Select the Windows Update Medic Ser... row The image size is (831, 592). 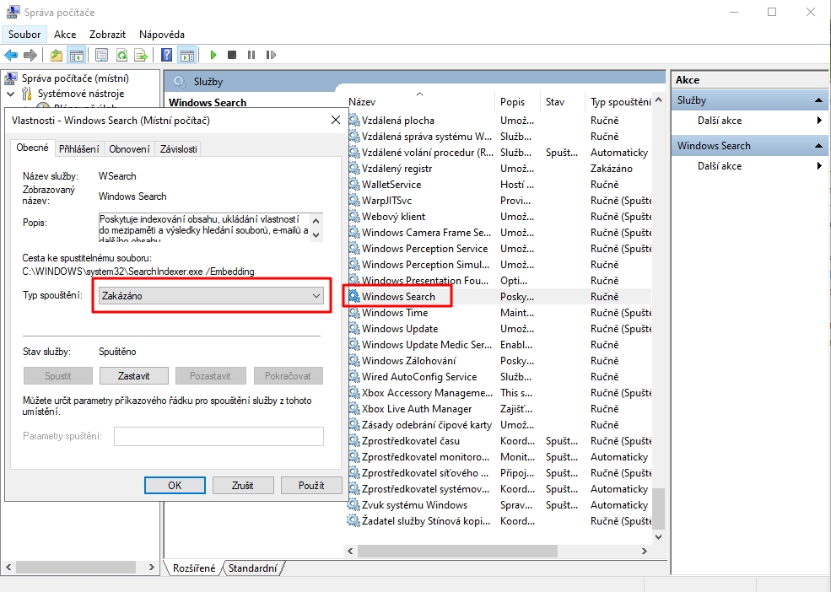tap(499, 345)
